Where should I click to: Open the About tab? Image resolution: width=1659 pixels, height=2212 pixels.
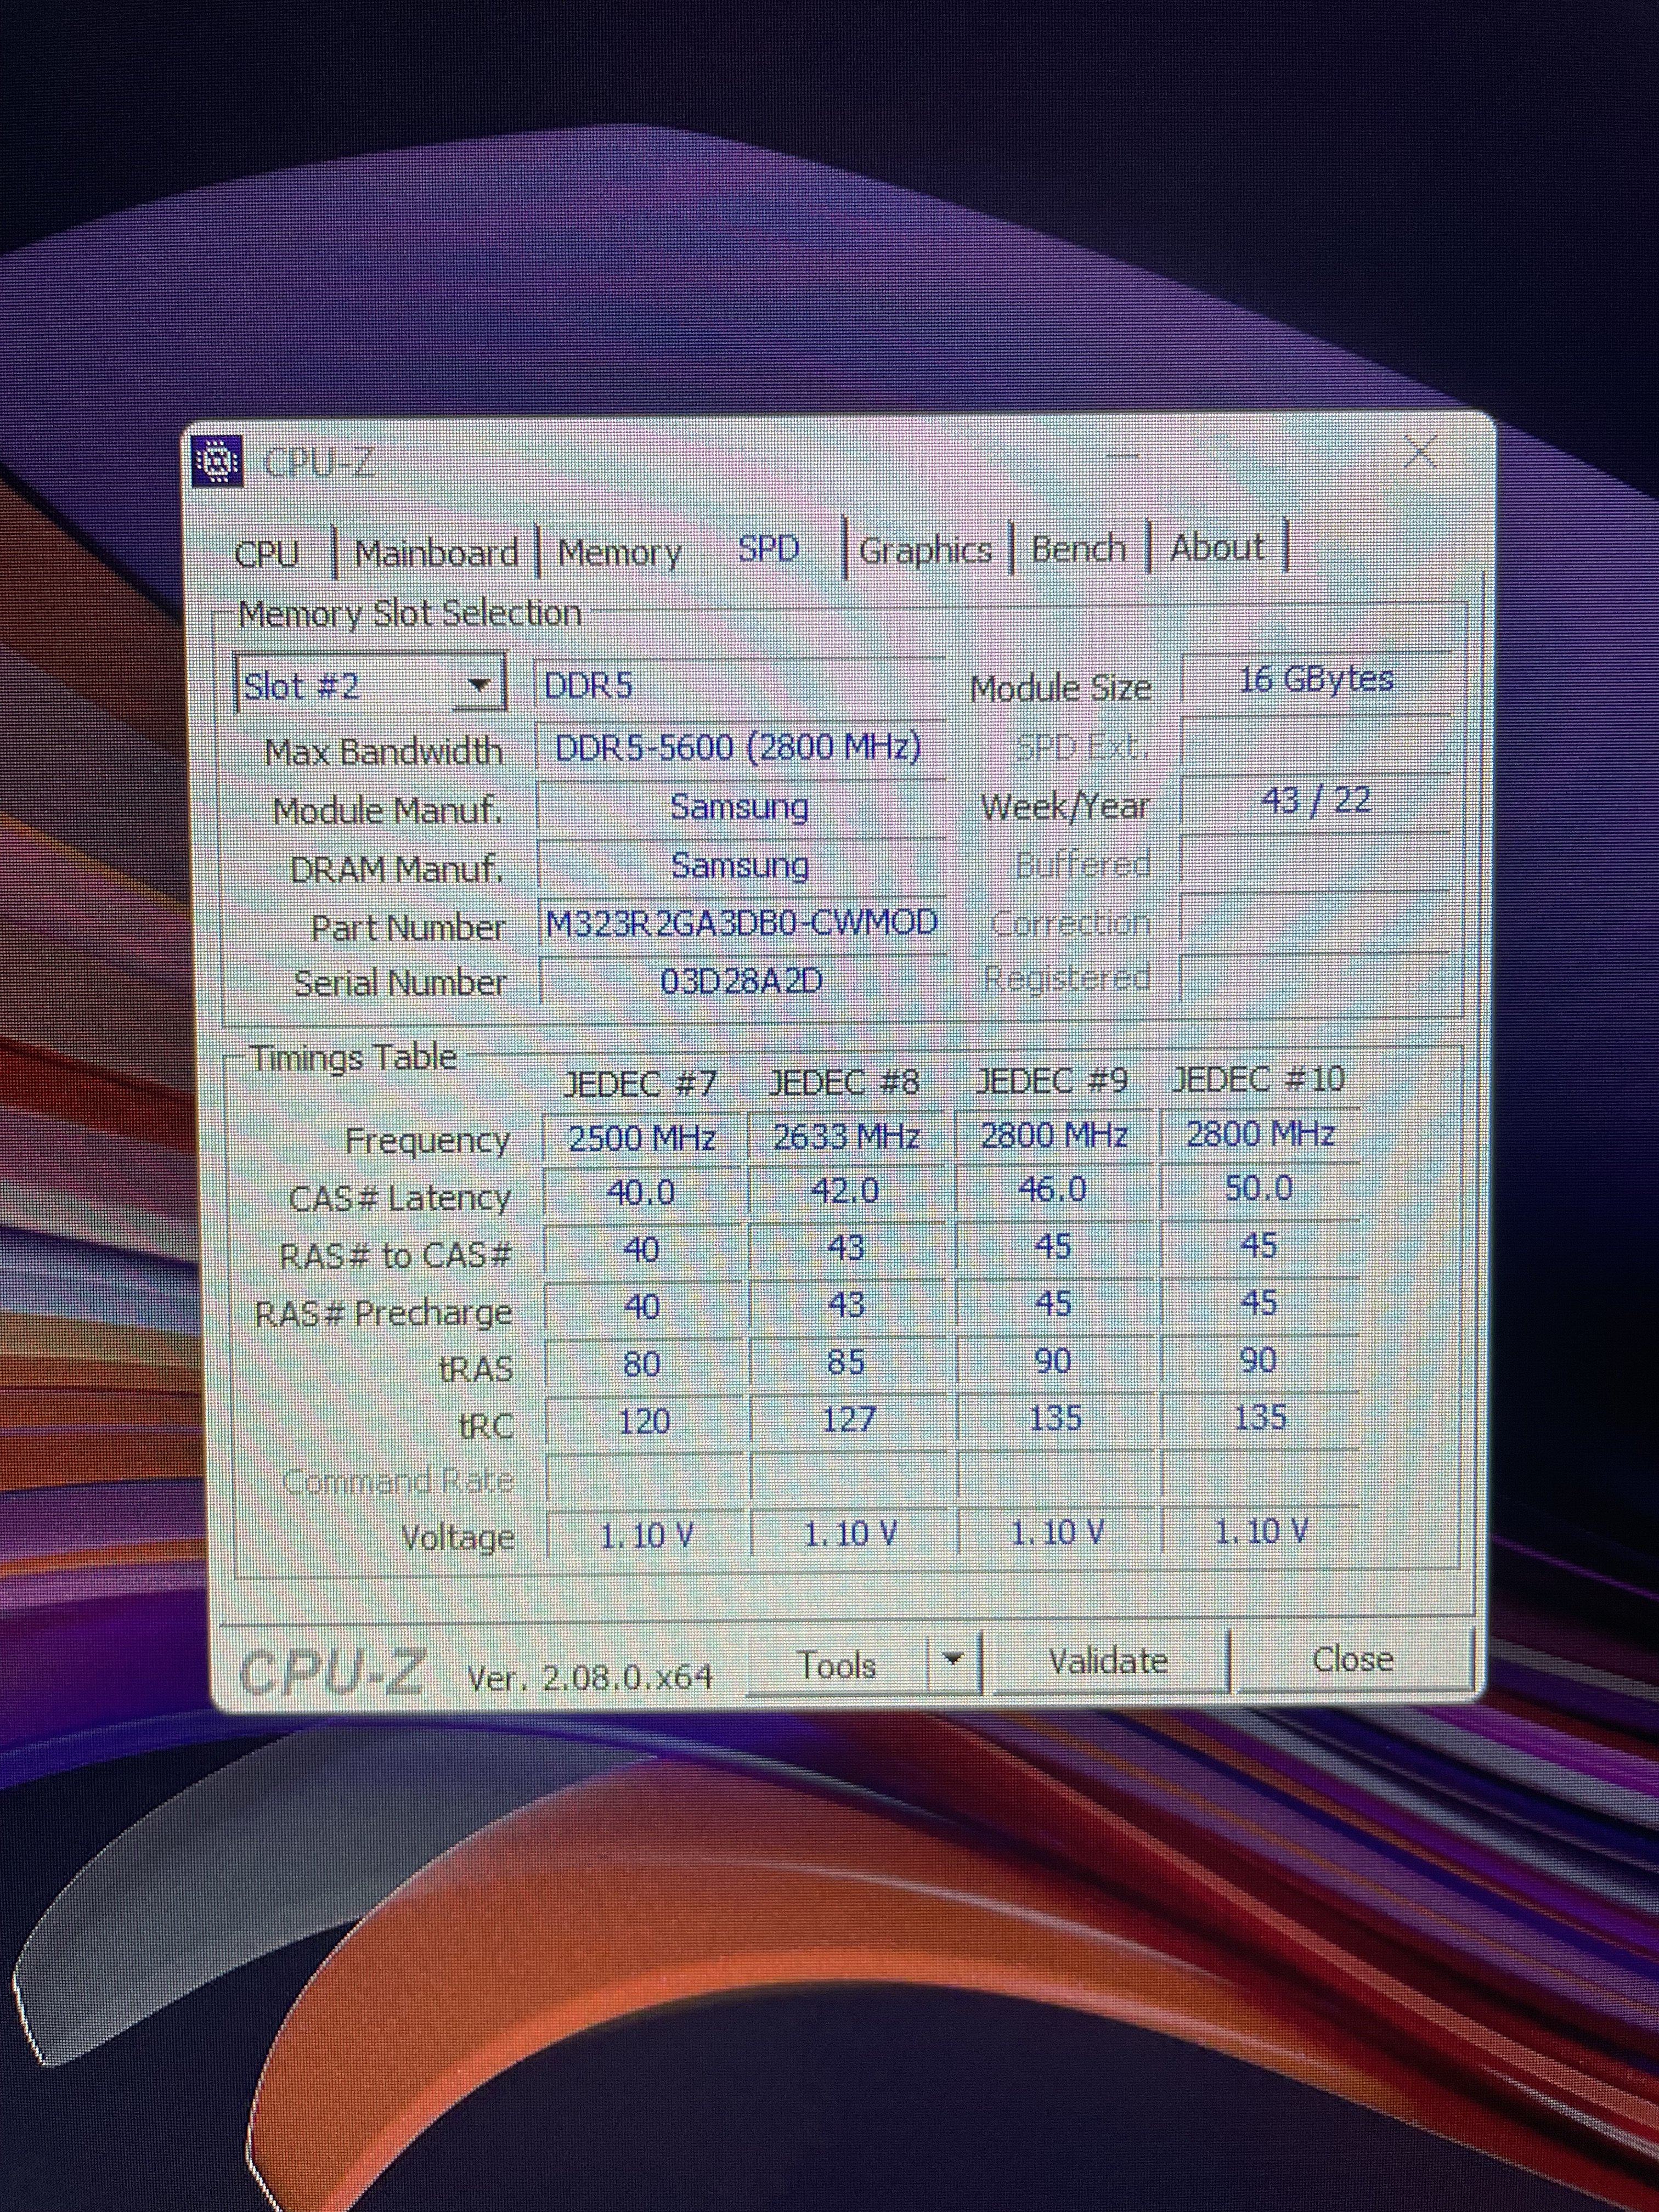1217,547
